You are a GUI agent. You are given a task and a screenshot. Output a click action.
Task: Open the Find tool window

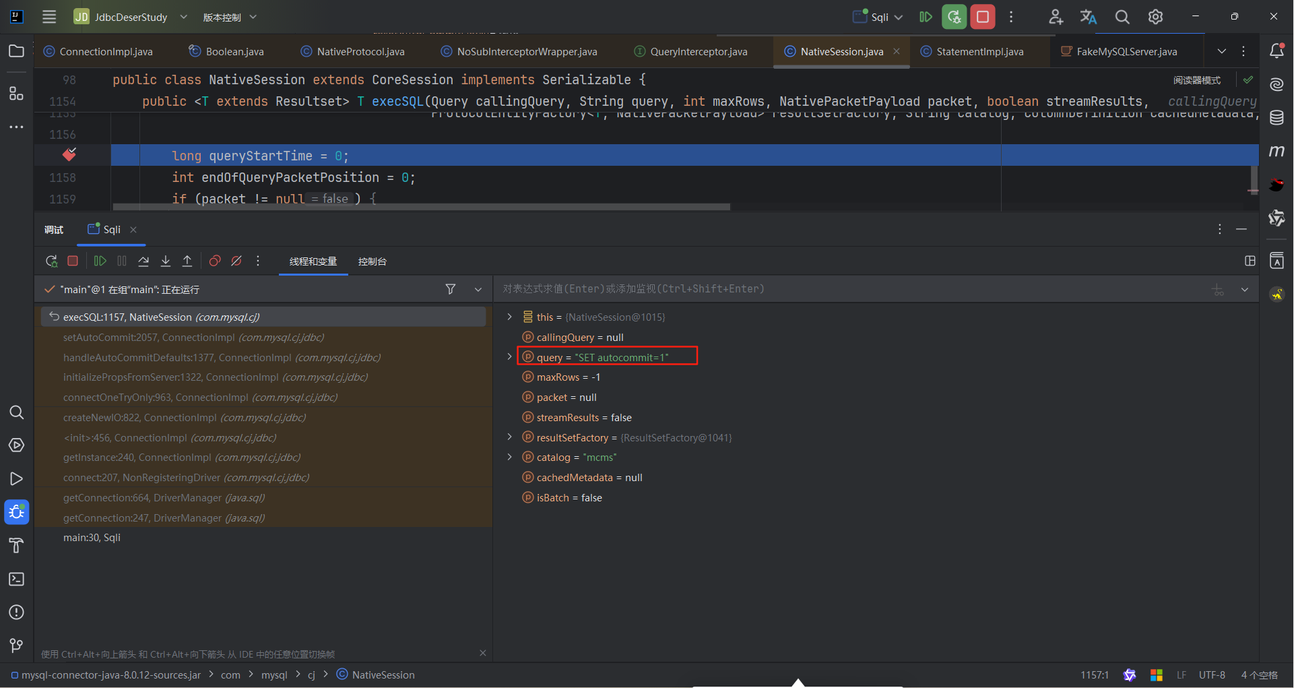tap(16, 412)
